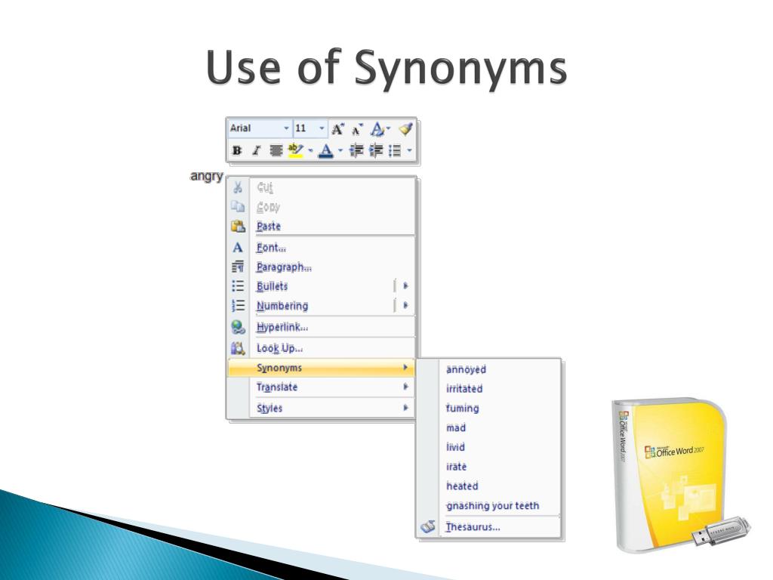Expand the Numbering submenu arrow

pos(405,305)
